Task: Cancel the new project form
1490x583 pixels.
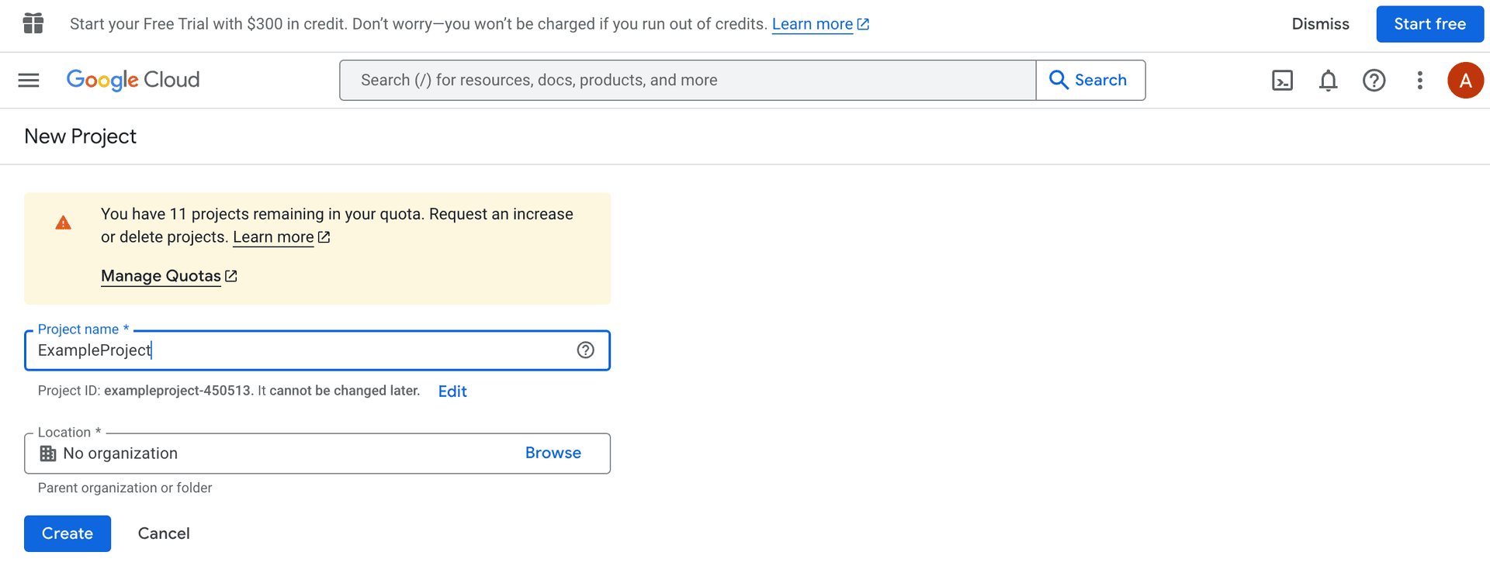Action: pos(164,533)
